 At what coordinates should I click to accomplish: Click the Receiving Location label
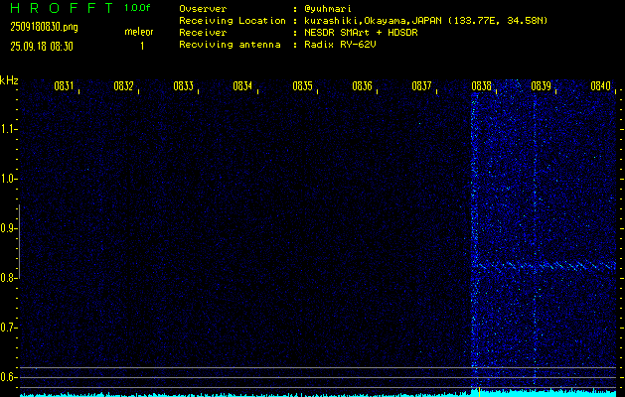(233, 21)
